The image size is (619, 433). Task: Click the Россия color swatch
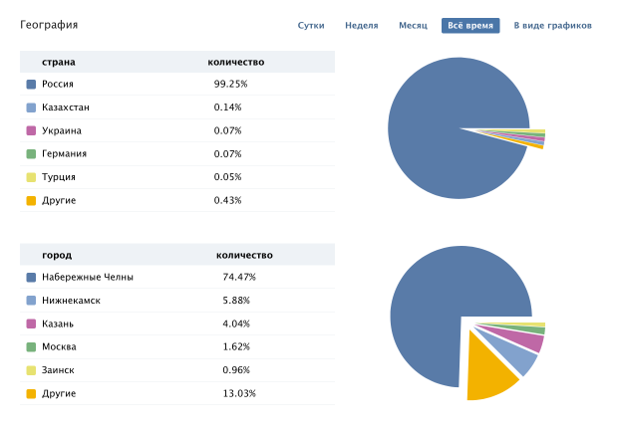[x=31, y=85]
